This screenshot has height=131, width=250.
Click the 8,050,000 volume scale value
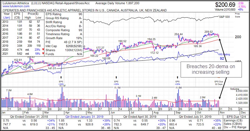coord(242,91)
